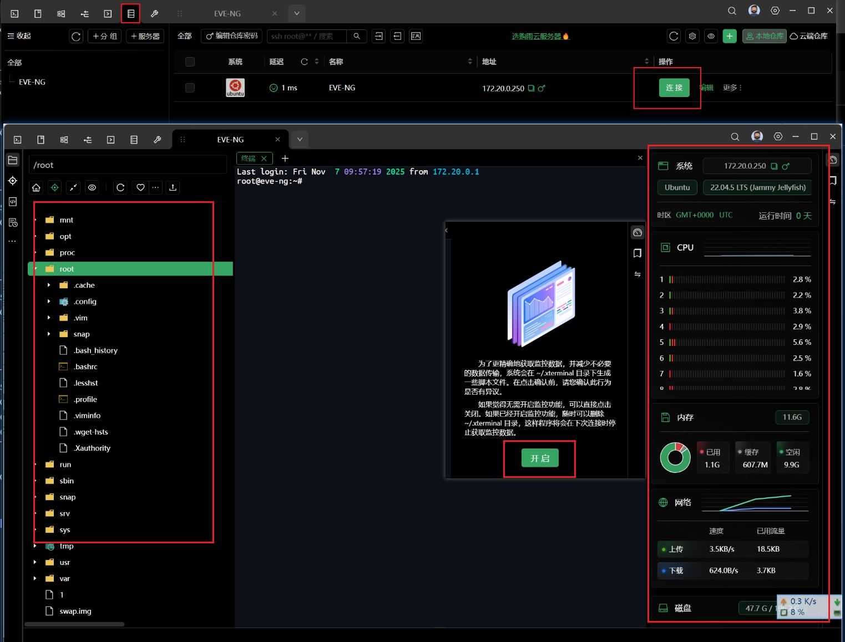Click the +分组 add group button
Image resolution: width=845 pixels, height=642 pixels.
(105, 36)
